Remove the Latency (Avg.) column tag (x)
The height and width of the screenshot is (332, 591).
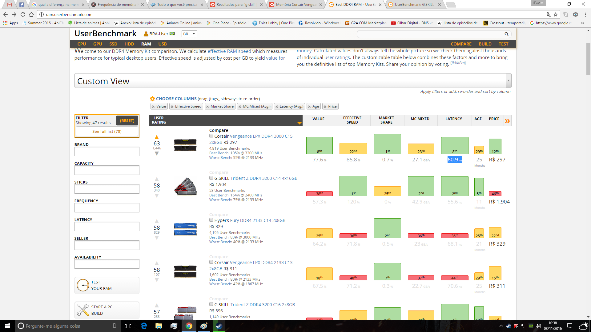277,106
